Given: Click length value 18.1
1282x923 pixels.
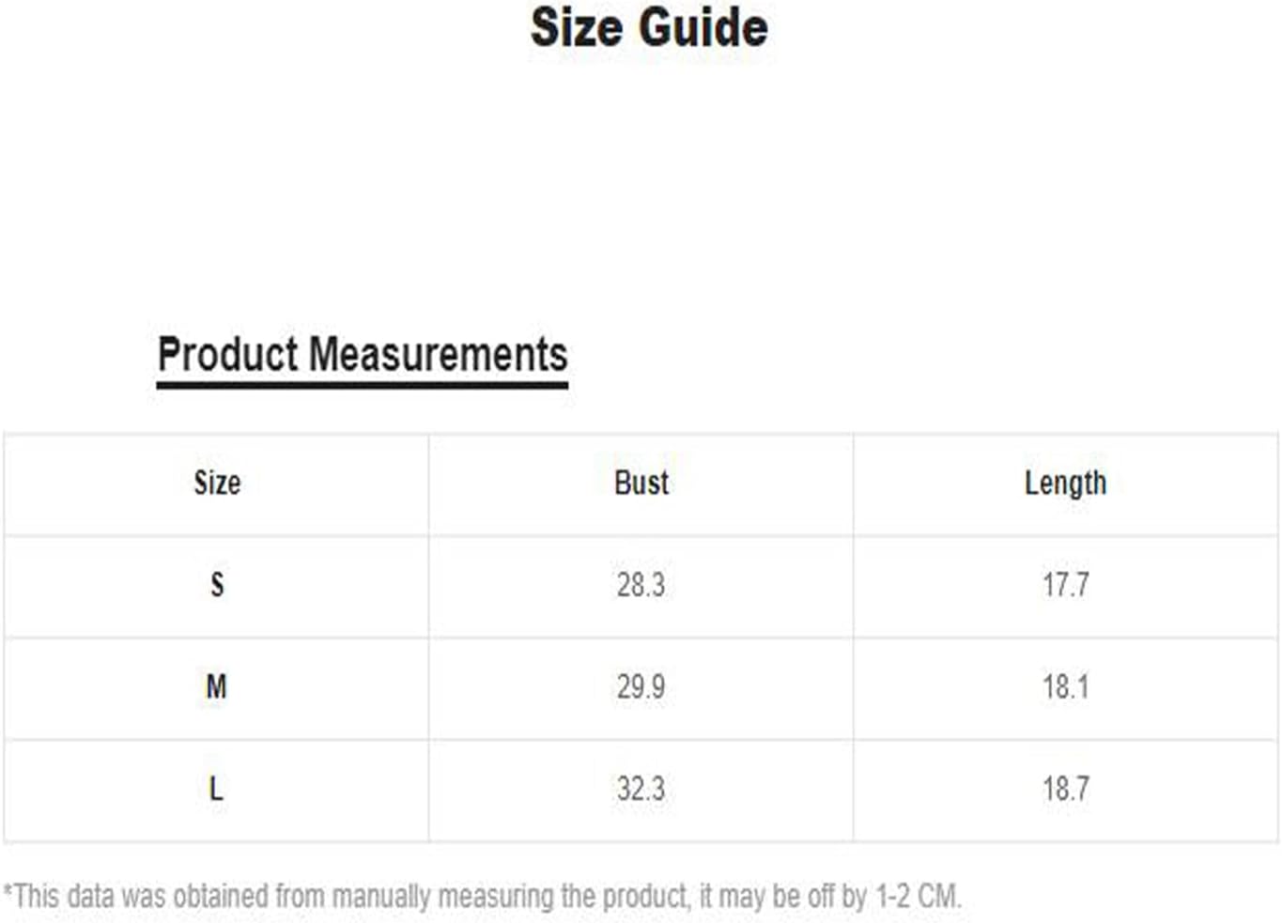Looking at the screenshot, I should click(1065, 686).
